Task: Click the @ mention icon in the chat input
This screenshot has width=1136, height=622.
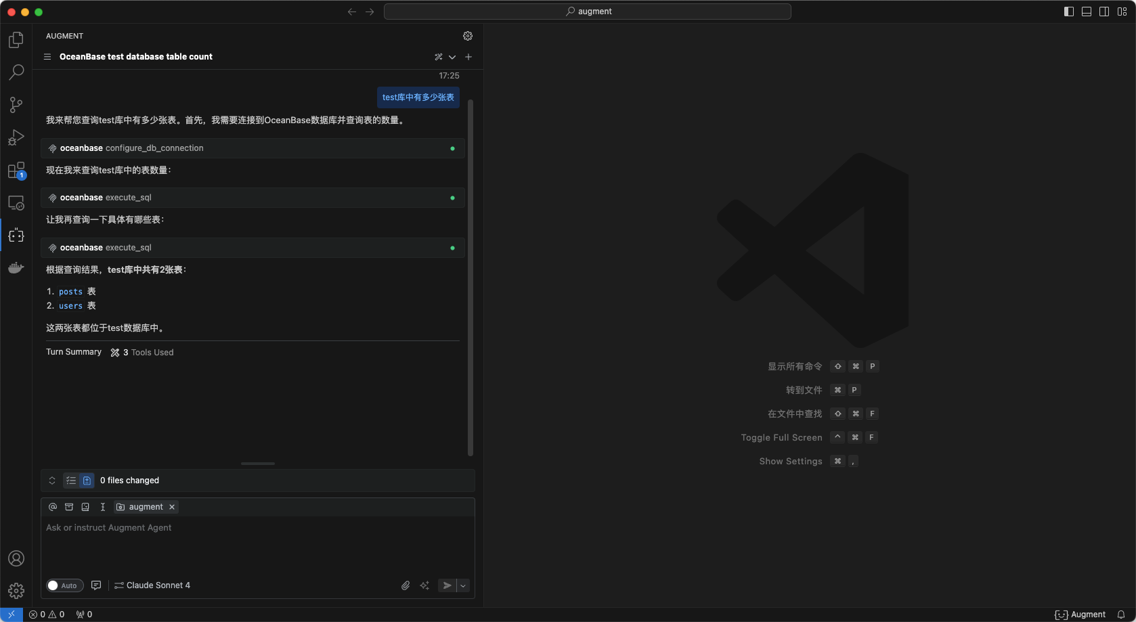Action: pos(53,507)
